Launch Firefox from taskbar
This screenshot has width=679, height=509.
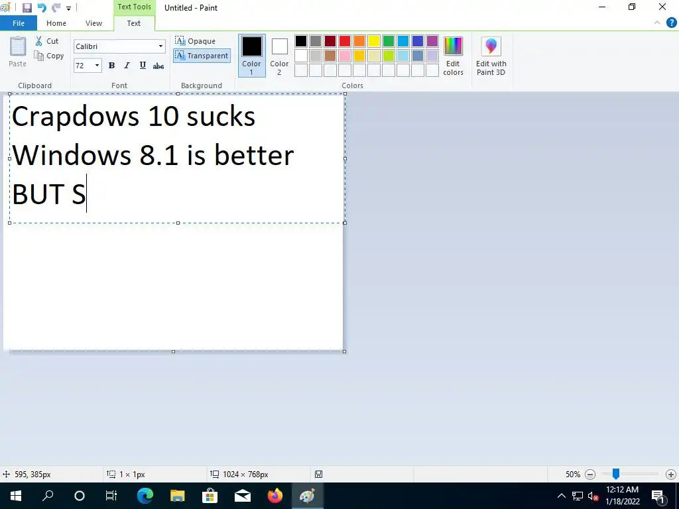[275, 496]
